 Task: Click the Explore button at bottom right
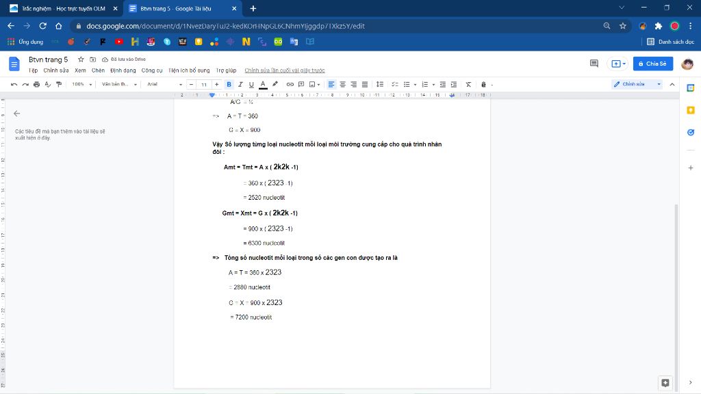pyautogui.click(x=665, y=383)
